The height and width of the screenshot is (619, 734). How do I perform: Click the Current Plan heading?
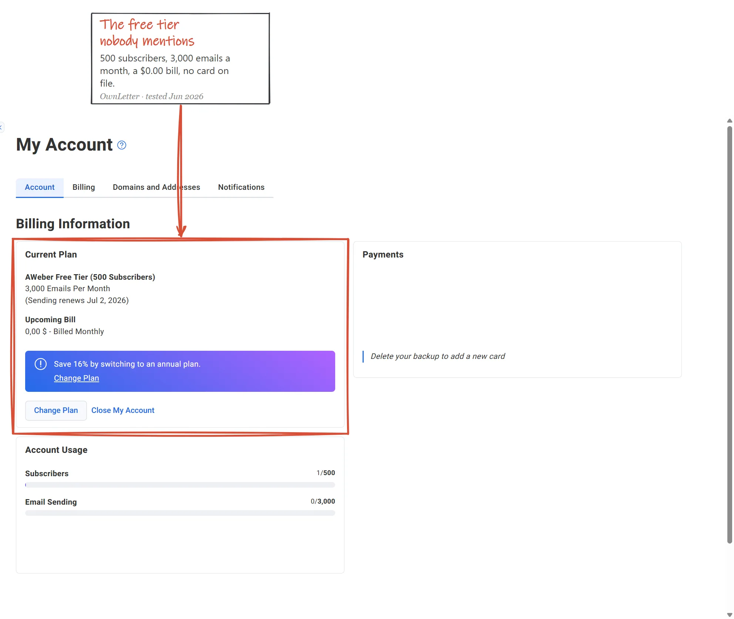tap(51, 255)
